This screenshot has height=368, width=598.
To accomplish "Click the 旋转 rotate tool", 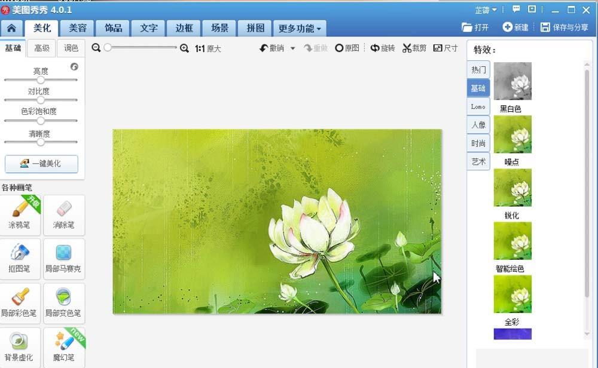I will 382,48.
